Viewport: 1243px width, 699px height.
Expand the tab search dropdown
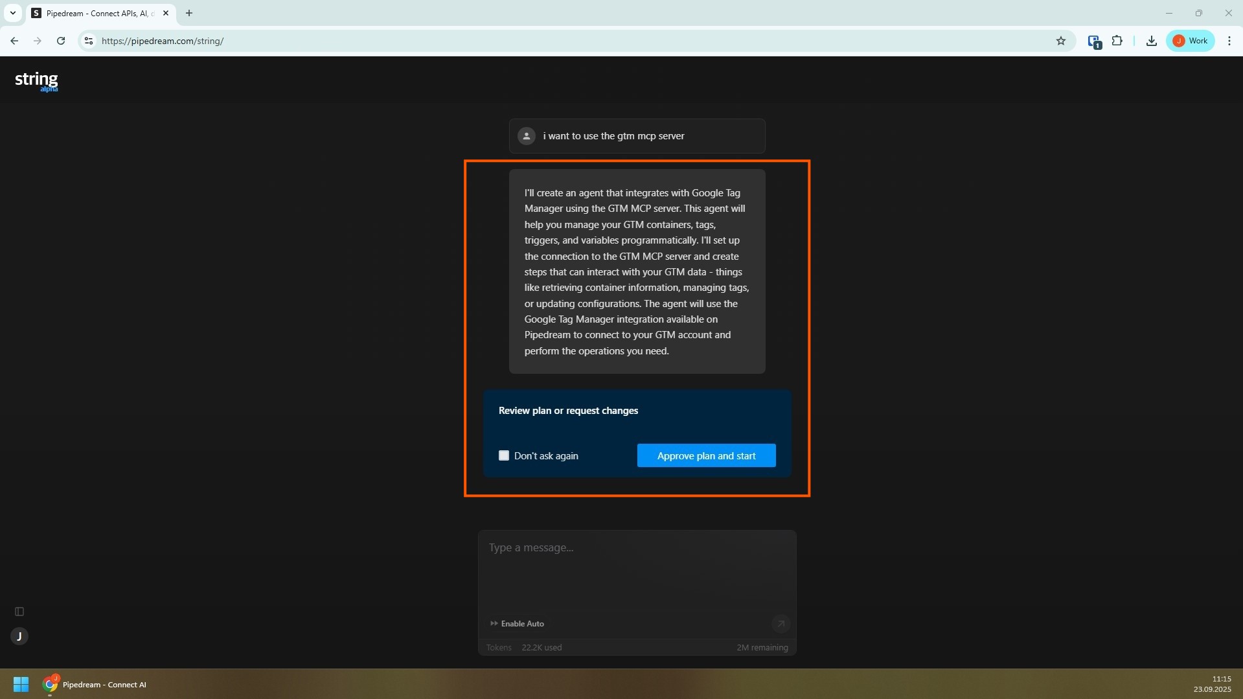(x=12, y=13)
